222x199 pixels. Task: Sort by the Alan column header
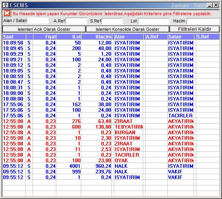128,37
